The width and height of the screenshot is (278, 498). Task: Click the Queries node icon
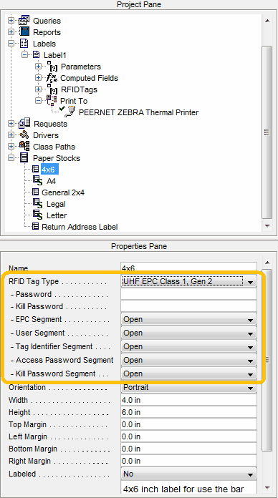tap(24, 21)
